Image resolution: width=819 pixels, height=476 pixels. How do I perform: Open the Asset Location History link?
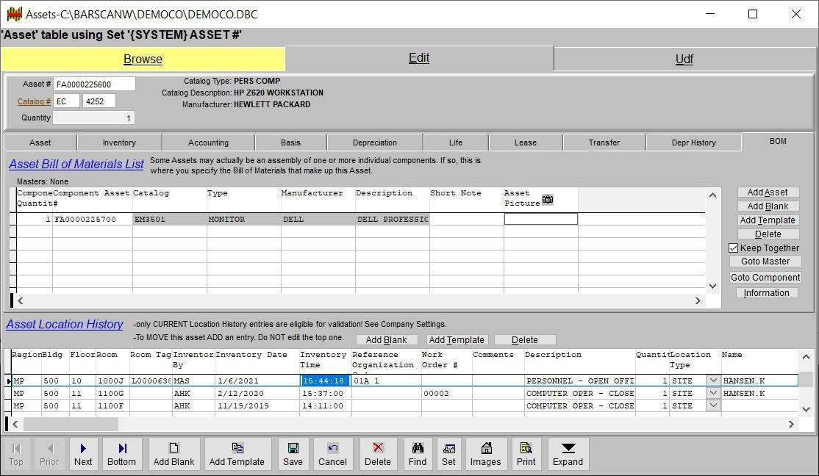(x=64, y=324)
